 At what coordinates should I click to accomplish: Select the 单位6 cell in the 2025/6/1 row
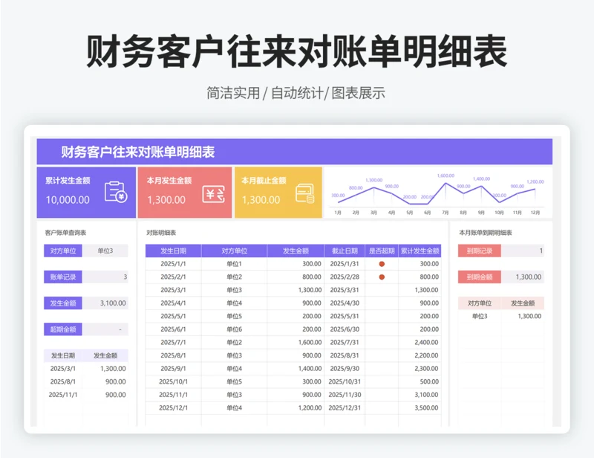pyautogui.click(x=234, y=329)
